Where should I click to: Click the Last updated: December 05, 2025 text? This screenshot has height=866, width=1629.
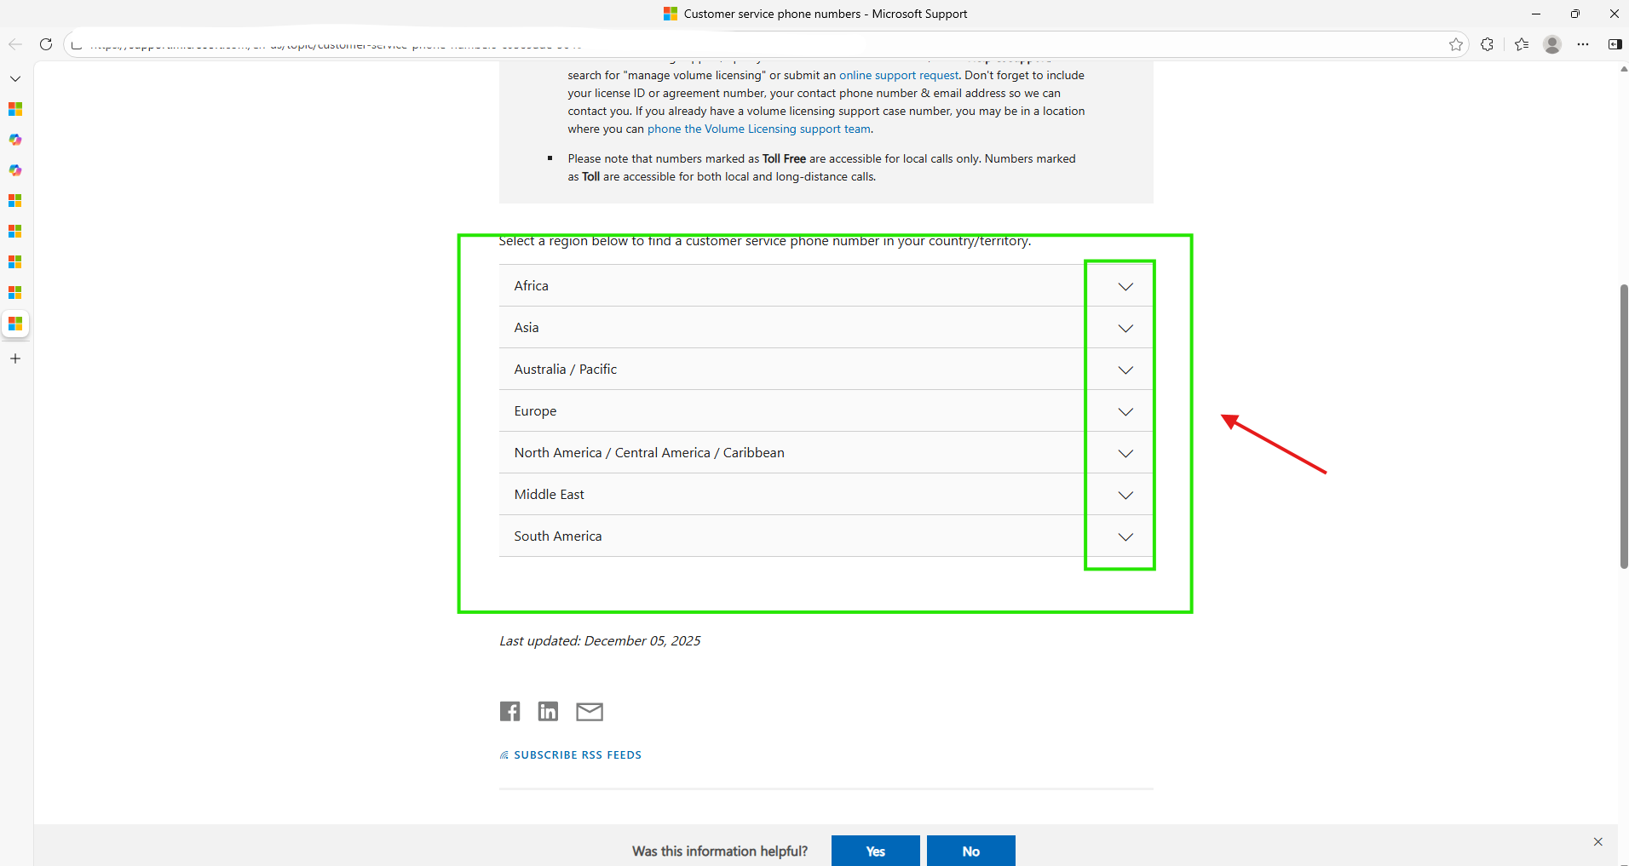pyautogui.click(x=600, y=640)
